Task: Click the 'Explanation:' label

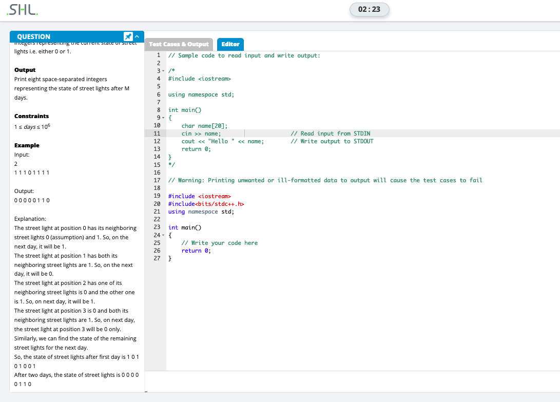Action: 30,219
